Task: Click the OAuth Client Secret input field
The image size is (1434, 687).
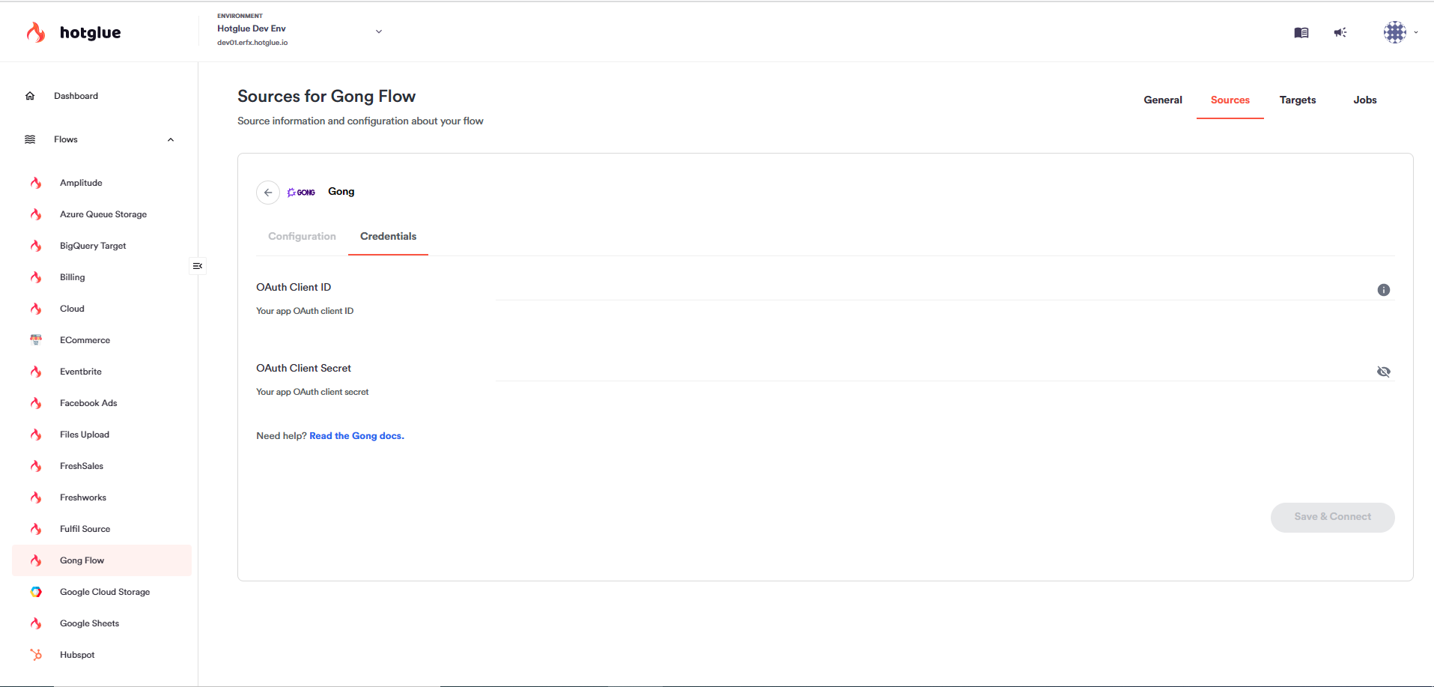Action: 934,369
